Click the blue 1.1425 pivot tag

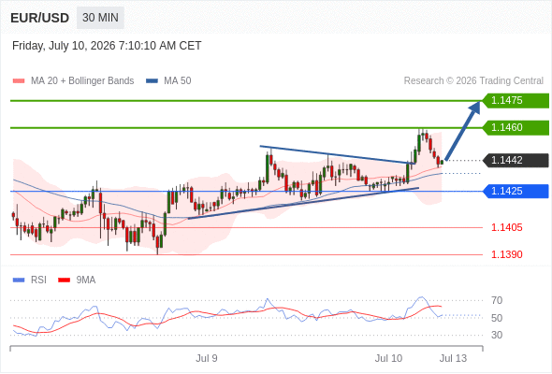(516, 192)
